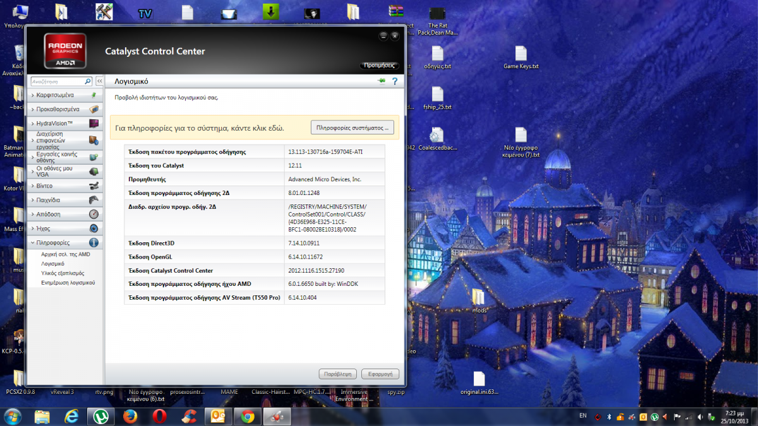Expand Εργασίες κοινής οθόνης section
Viewport: 758px width, 426px height.
66,157
